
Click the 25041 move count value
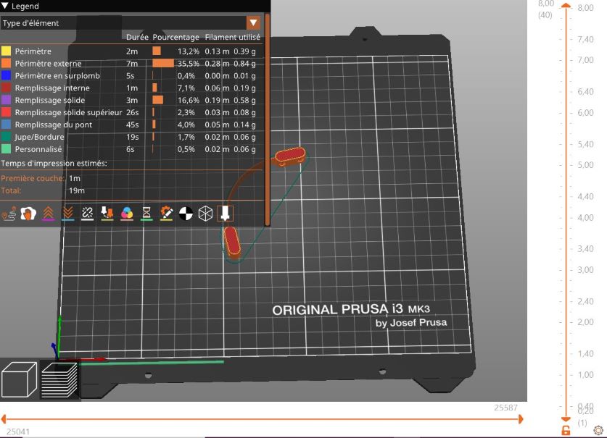point(18,431)
